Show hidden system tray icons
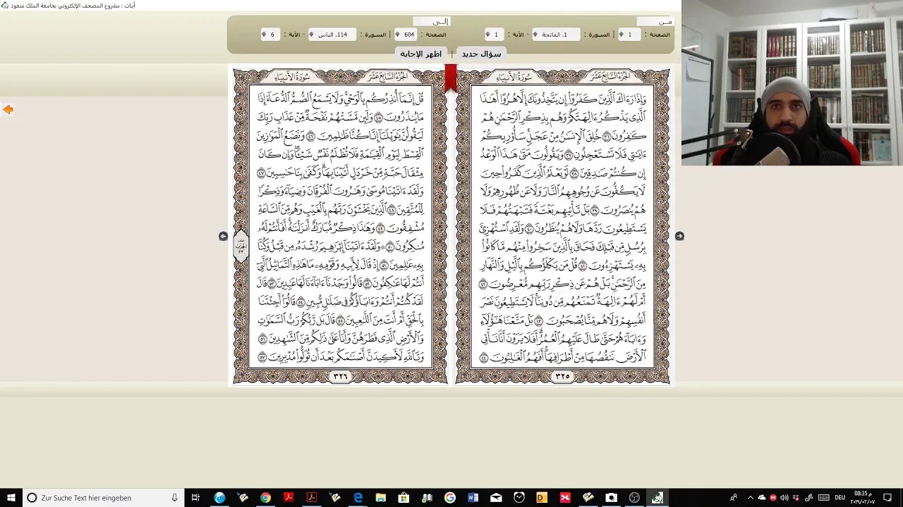 751,498
